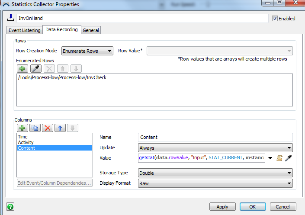Toggle the Enabled checkbox
The width and height of the screenshot is (305, 215).
click(x=275, y=19)
